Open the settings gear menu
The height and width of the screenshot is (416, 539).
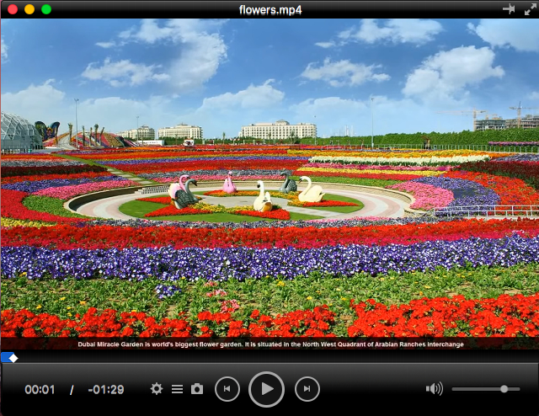157,389
